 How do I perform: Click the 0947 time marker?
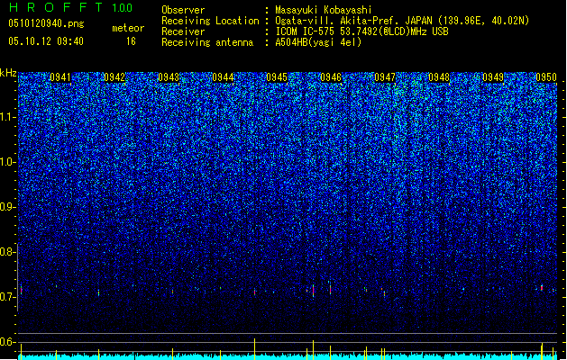[x=385, y=77]
